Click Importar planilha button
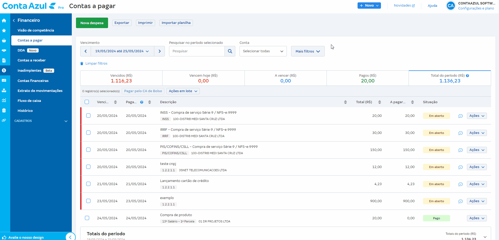Image resolution: width=499 pixels, height=240 pixels. tap(176, 23)
